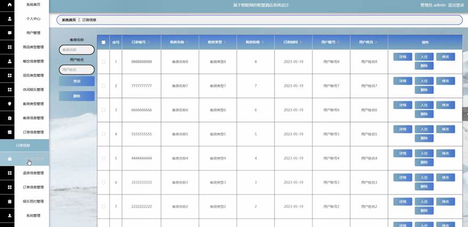
Task: Click the sort arrows in 客房价格 header
Action: 262,42
